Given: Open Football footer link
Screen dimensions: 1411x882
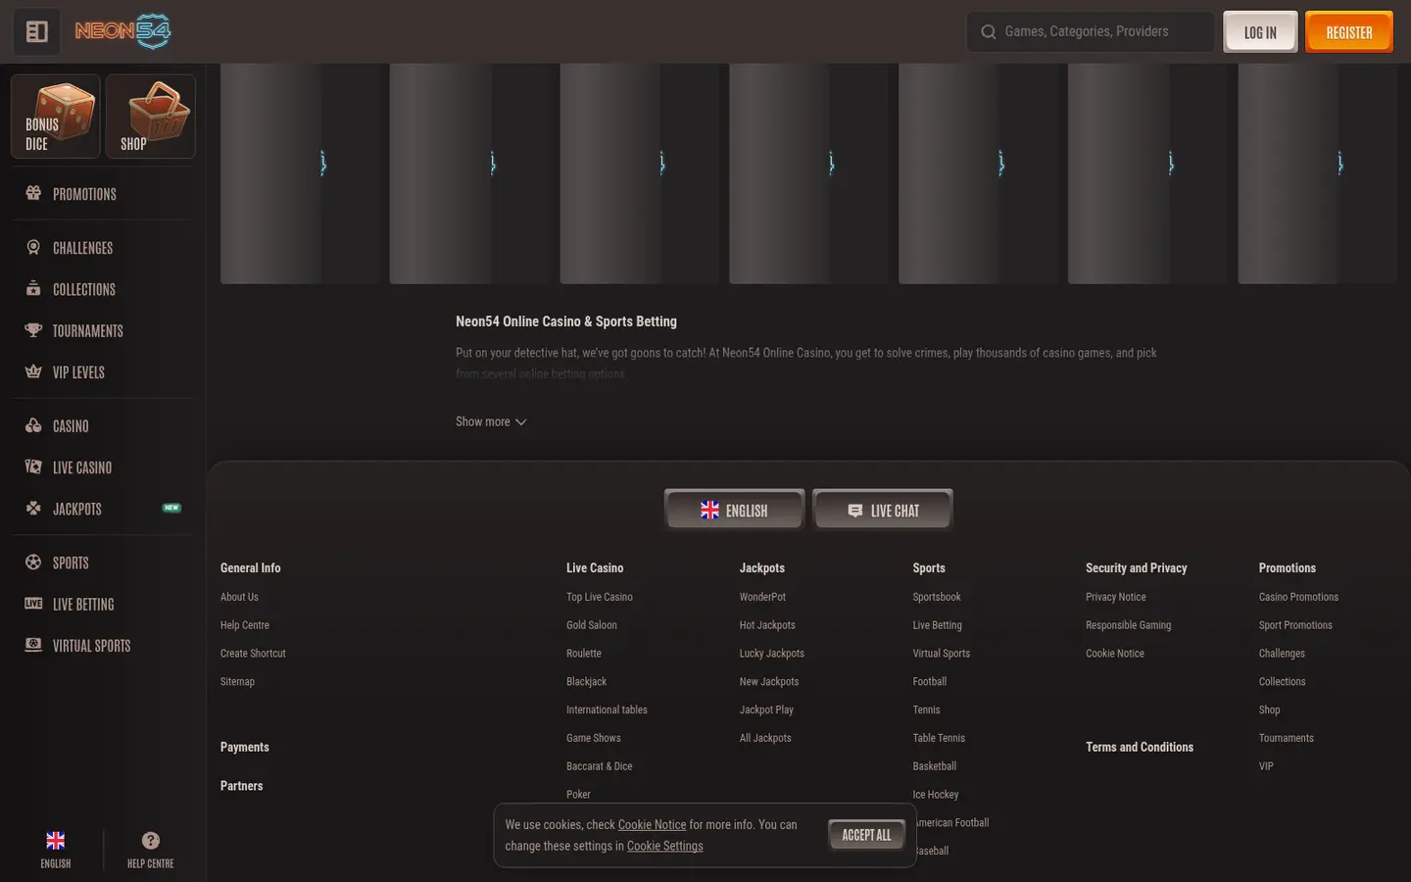Looking at the screenshot, I should (x=929, y=682).
